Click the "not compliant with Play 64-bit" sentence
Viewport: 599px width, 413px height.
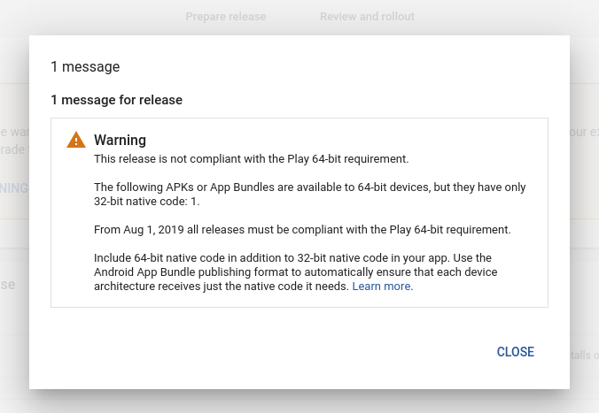tap(251, 159)
